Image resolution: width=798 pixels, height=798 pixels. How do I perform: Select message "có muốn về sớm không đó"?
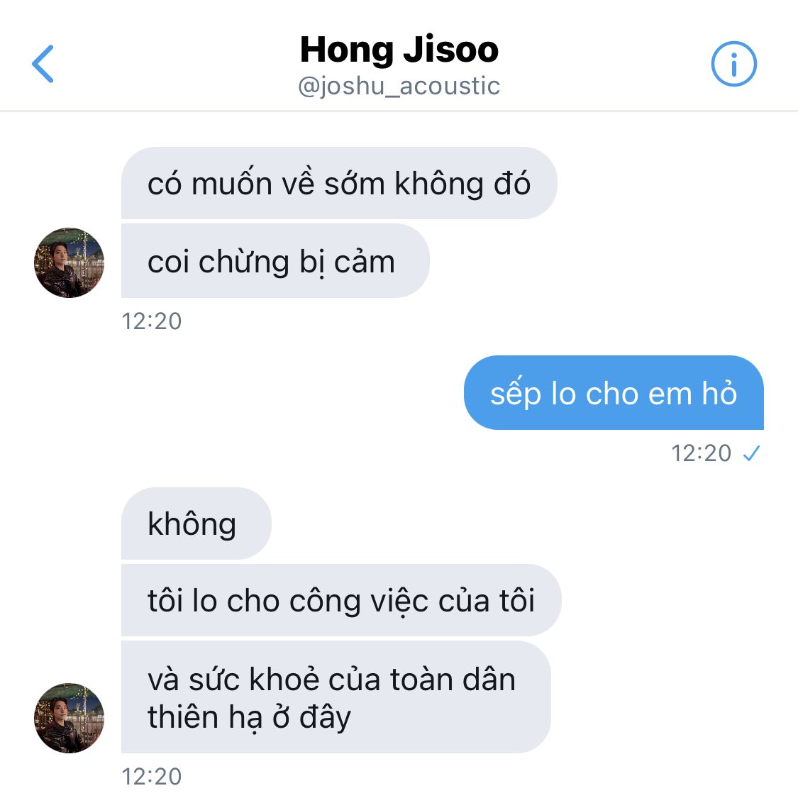(x=339, y=183)
